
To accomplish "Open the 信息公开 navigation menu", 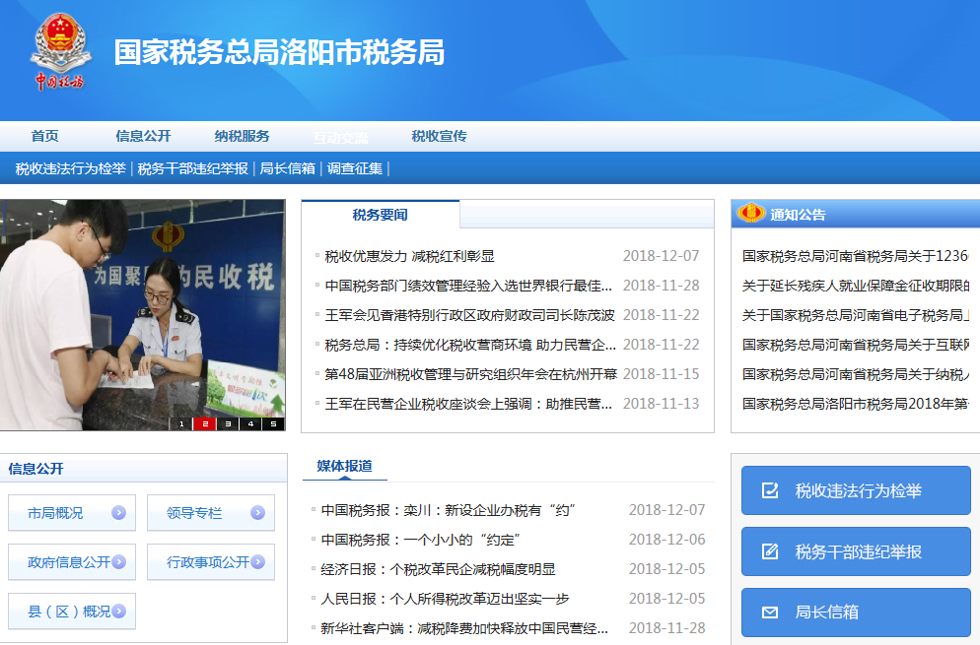I will [x=143, y=137].
